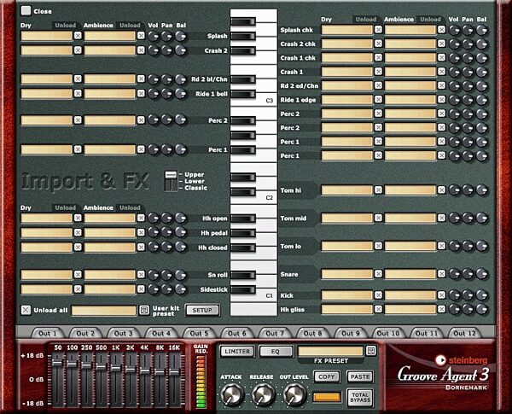Screen dimensions: 512x414
Task: Adjust the 50 Hz EQ fader
Action: [x=57, y=363]
